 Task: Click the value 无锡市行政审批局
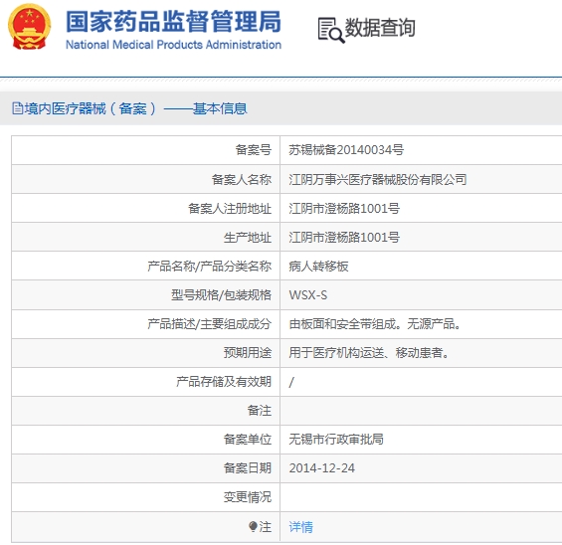[x=336, y=439]
